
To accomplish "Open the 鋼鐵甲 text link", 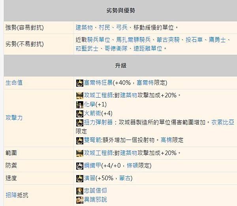I will click(x=92, y=165).
